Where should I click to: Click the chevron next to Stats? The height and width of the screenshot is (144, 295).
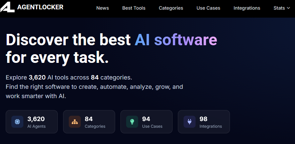pyautogui.click(x=288, y=8)
